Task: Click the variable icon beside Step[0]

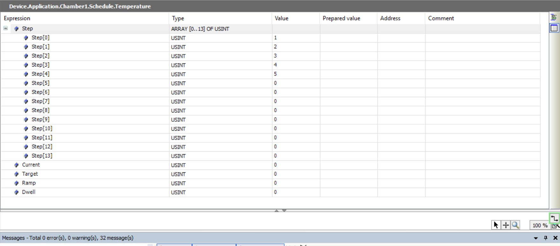Action: pos(26,38)
